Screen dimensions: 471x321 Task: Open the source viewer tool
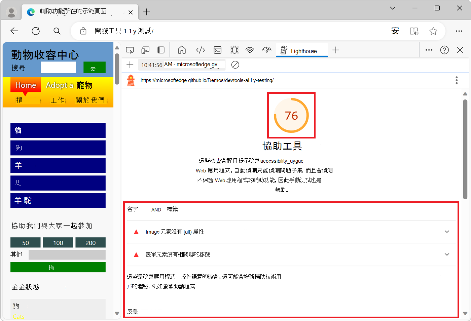point(200,50)
